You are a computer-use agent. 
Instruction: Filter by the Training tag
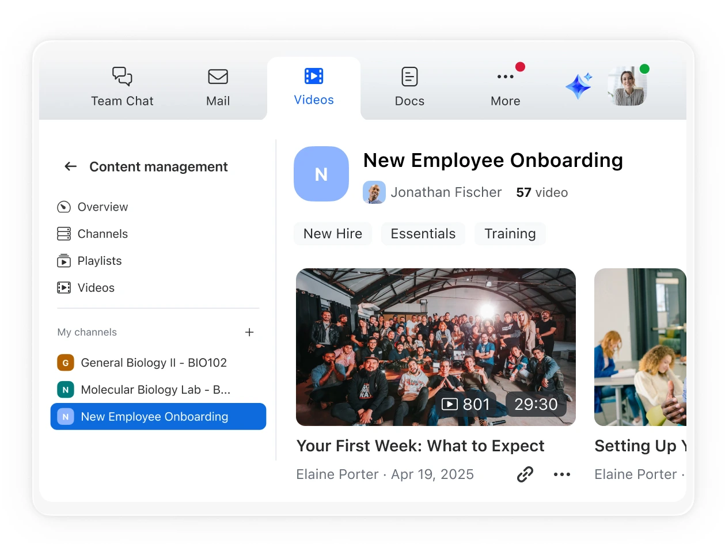[510, 234]
